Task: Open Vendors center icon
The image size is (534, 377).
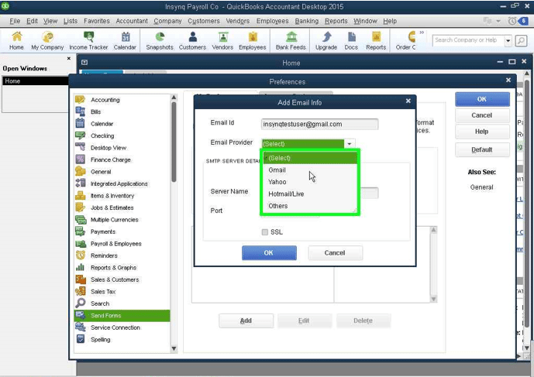Action: (x=222, y=40)
